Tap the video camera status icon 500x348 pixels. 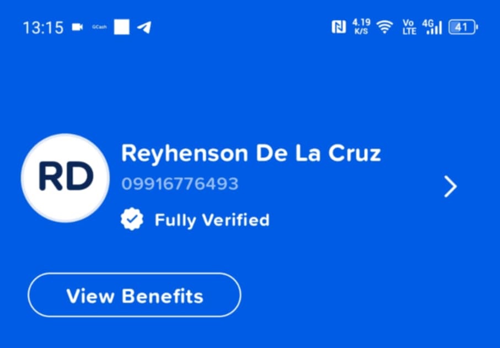pos(77,27)
